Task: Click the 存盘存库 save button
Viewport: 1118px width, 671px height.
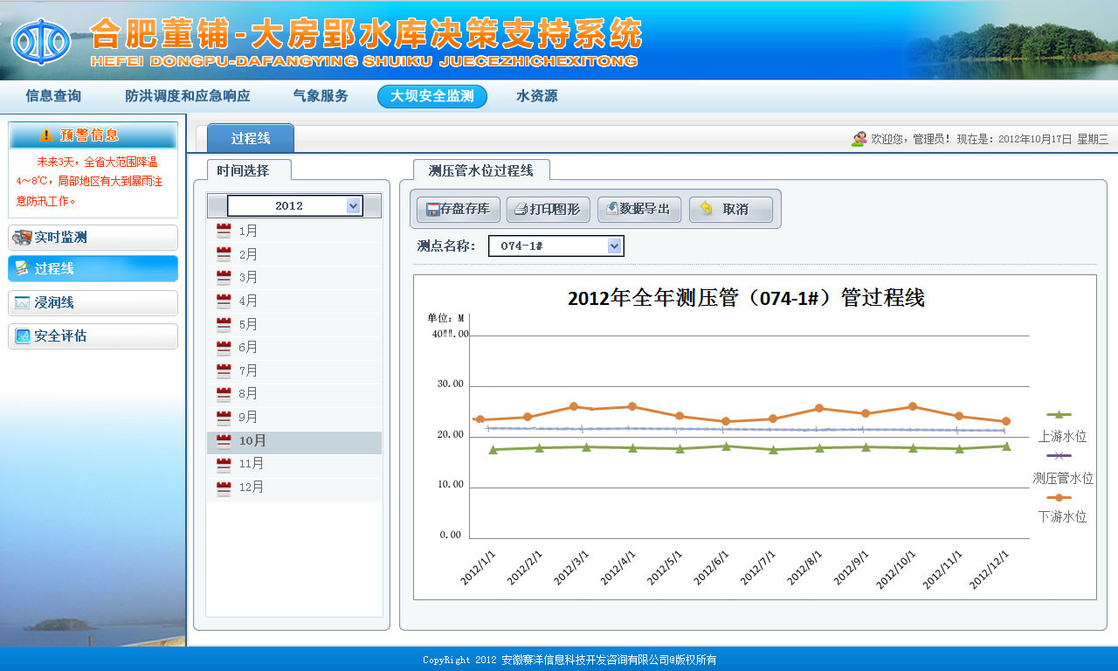Action: tap(459, 210)
